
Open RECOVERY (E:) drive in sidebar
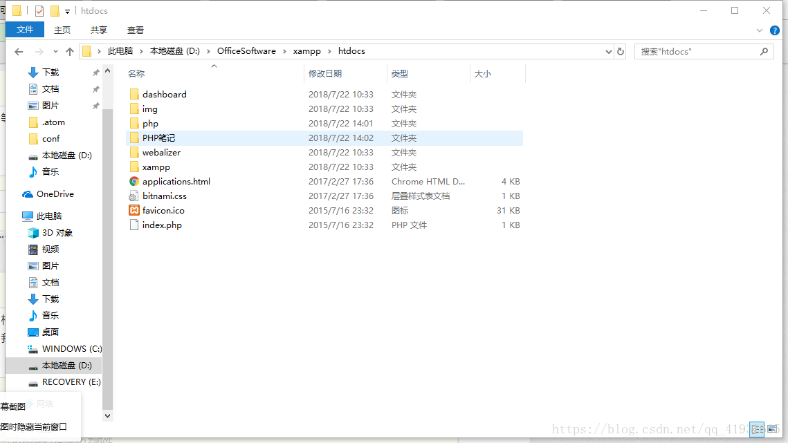click(x=71, y=381)
